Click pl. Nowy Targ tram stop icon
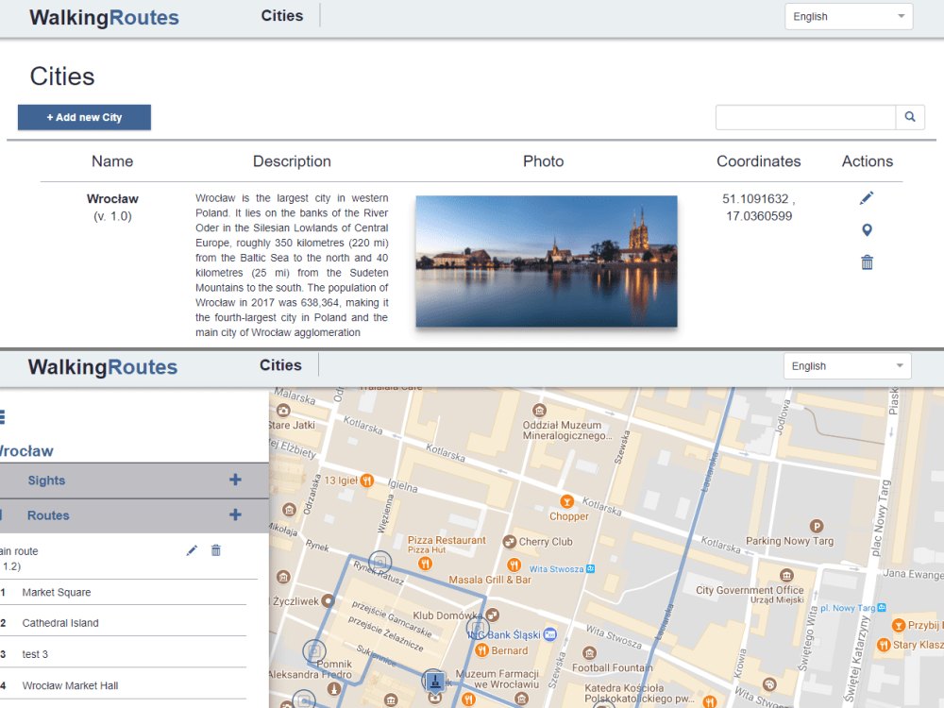This screenshot has height=708, width=944. pos(882,607)
